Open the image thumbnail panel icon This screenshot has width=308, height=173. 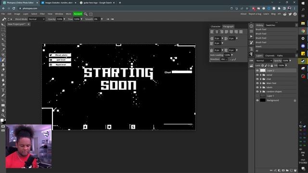(x=251, y=66)
